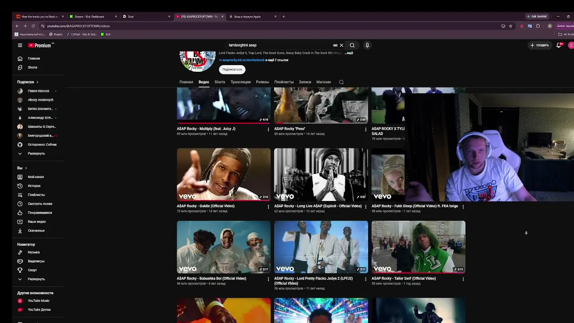Focus the YouTube search field
574x323 pixels.
coord(280,45)
